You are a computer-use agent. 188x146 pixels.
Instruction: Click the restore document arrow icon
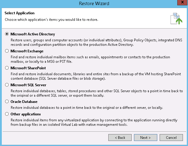click(176, 18)
